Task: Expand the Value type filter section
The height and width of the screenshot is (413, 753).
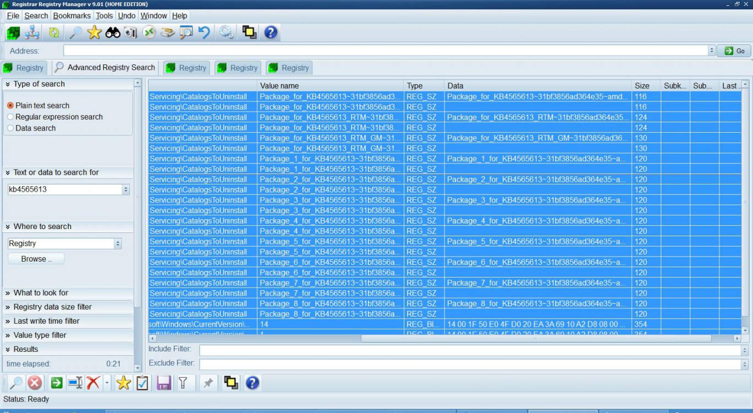Action: click(x=40, y=335)
